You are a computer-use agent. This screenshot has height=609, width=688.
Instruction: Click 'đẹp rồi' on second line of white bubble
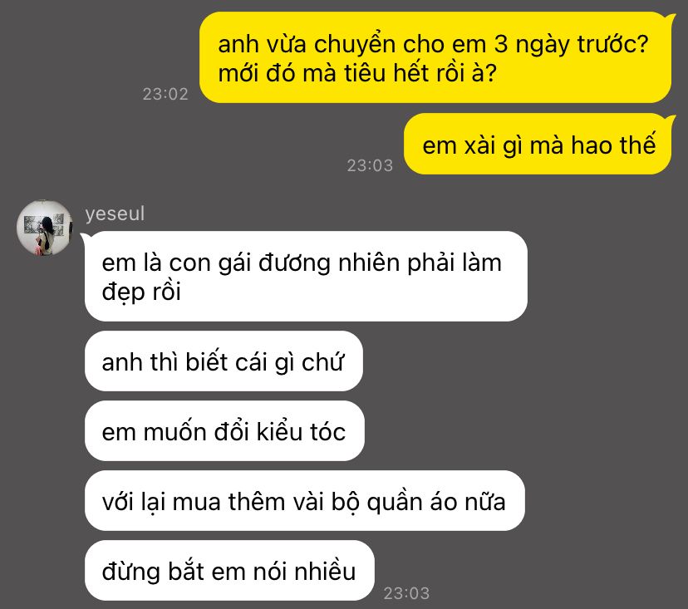(x=141, y=292)
